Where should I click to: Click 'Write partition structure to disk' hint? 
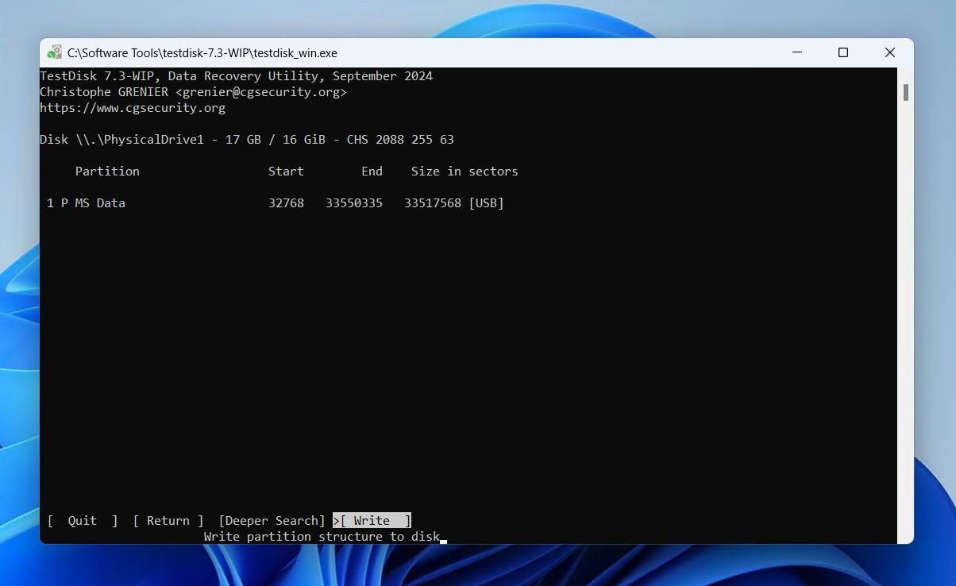click(322, 537)
